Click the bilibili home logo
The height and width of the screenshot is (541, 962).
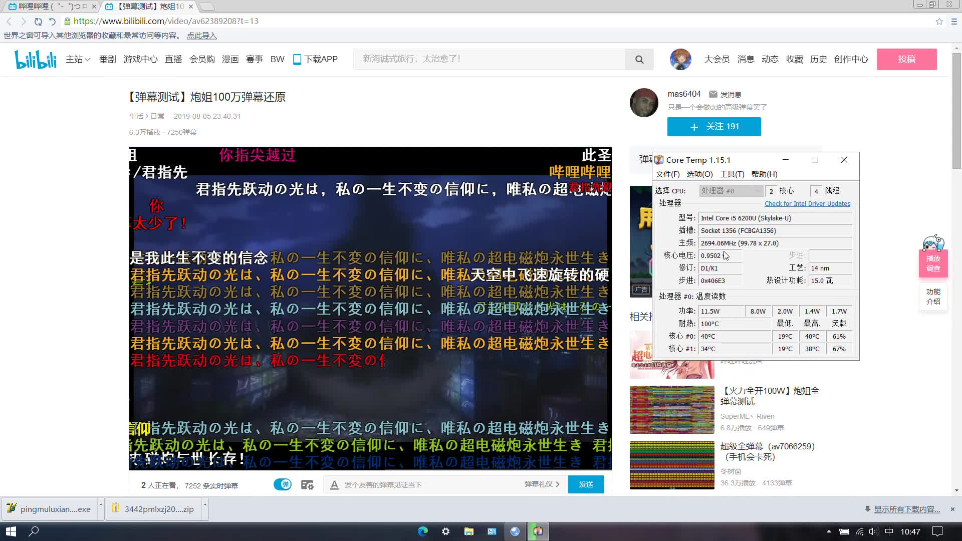click(x=35, y=59)
